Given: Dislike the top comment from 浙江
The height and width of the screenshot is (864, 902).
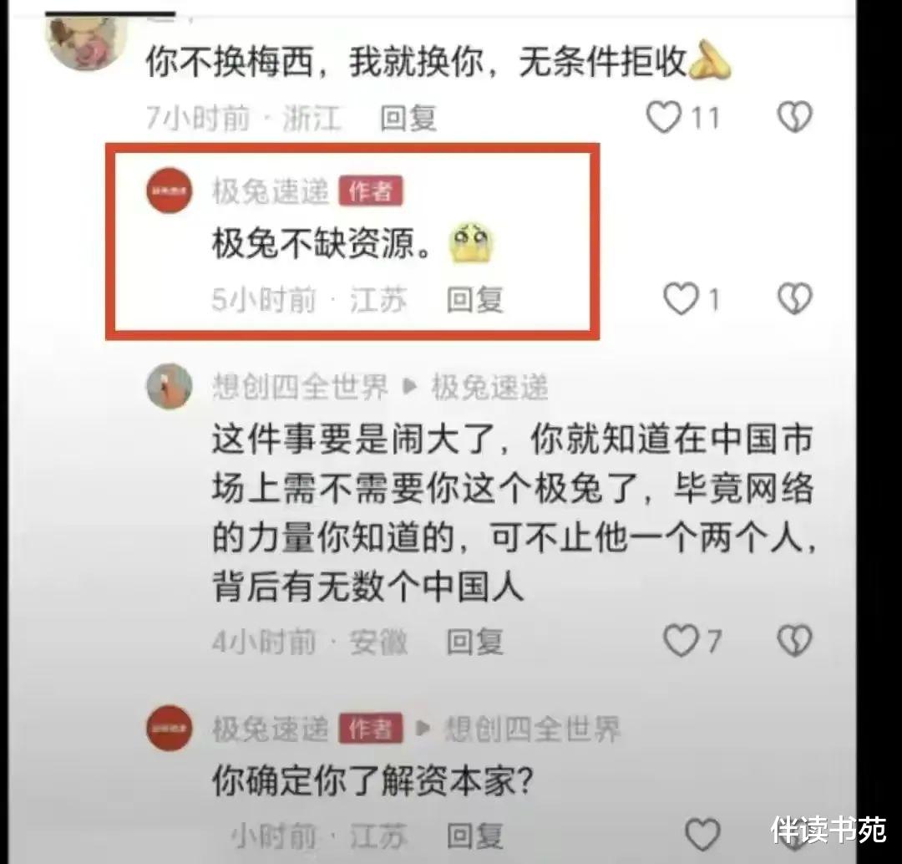Looking at the screenshot, I should pyautogui.click(x=794, y=117).
